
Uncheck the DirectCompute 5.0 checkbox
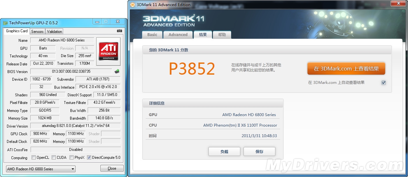(89, 157)
